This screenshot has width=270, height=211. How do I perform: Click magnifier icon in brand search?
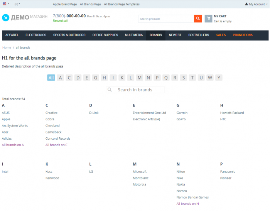(x=110, y=90)
